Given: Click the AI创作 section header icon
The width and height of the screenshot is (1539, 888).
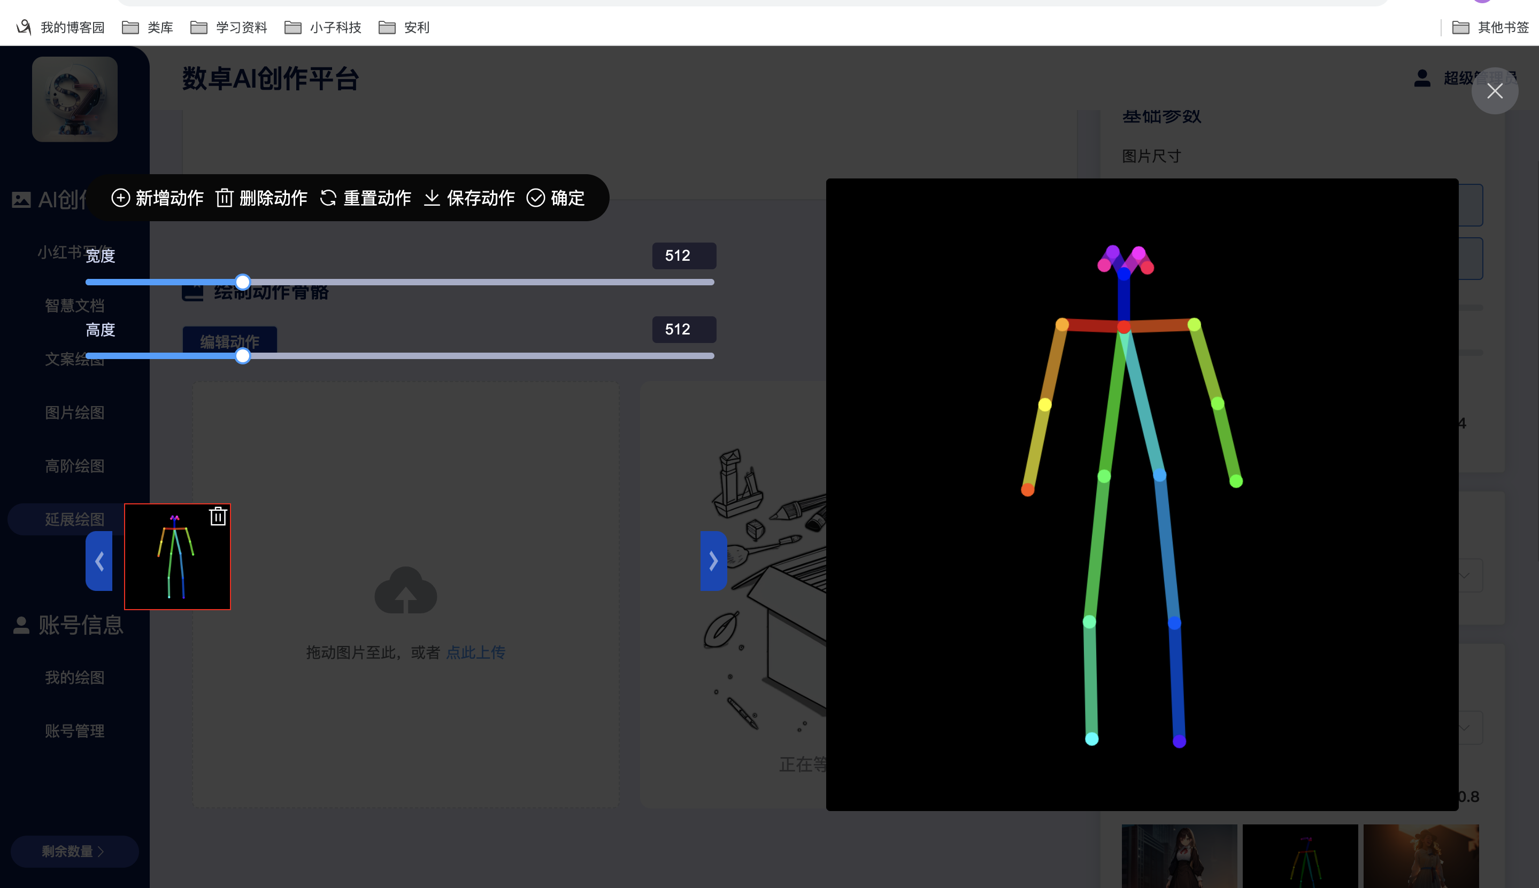Looking at the screenshot, I should click(21, 199).
